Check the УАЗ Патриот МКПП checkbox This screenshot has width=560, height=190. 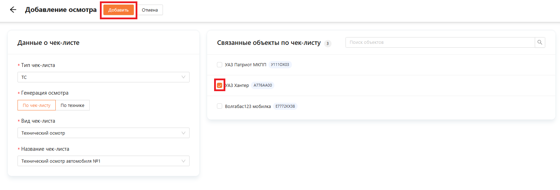(219, 65)
